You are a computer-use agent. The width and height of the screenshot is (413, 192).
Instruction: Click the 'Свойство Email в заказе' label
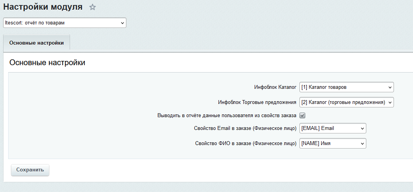pos(245,128)
